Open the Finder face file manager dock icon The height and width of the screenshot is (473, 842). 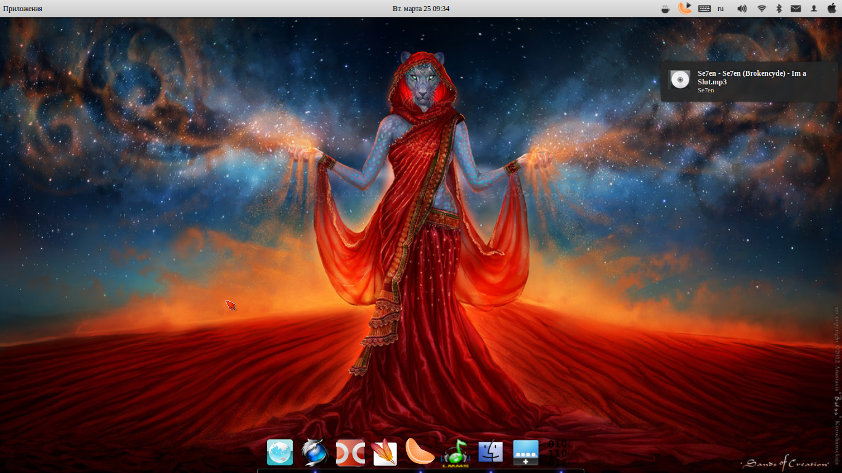[491, 452]
